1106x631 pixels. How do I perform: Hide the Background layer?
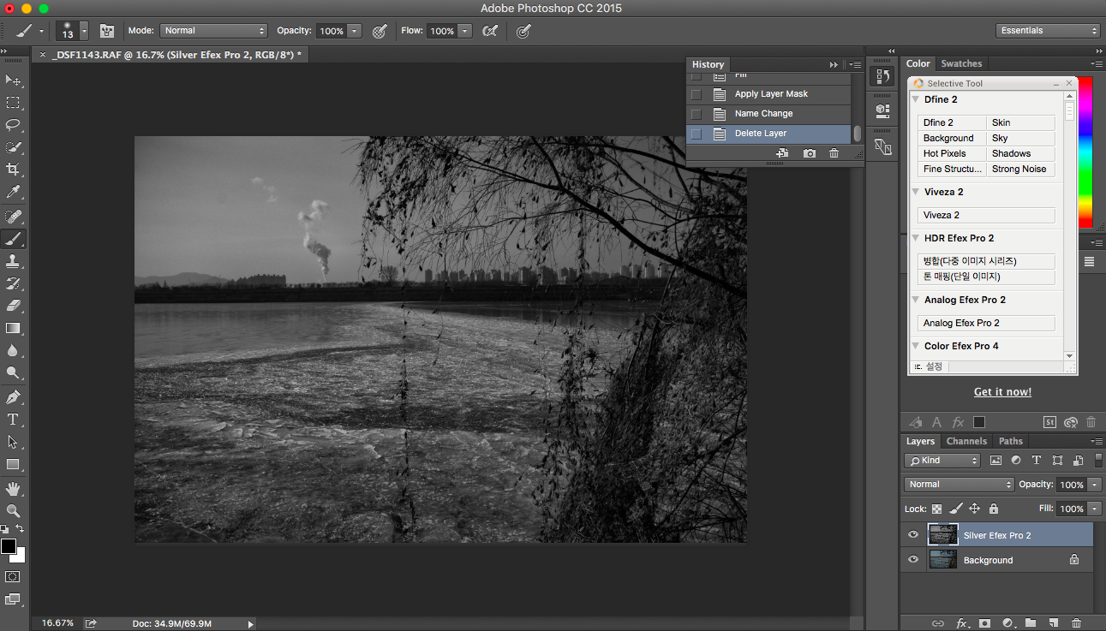[913, 560]
